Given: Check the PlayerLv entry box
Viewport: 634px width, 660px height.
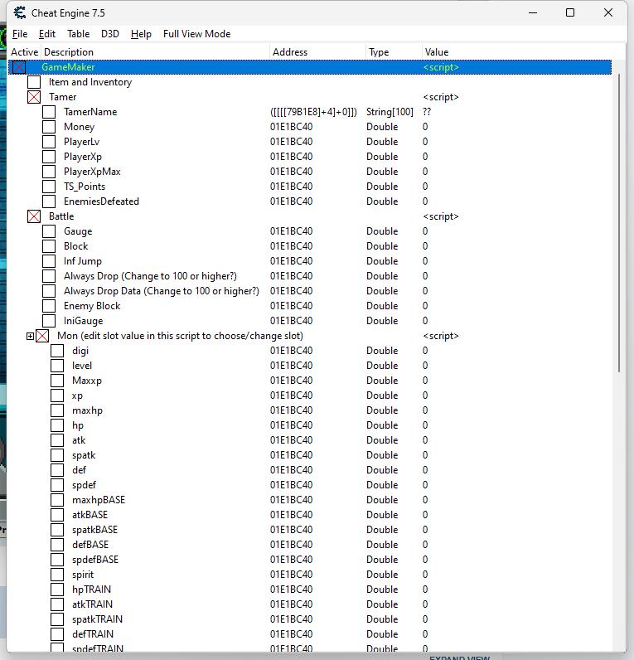Looking at the screenshot, I should click(x=49, y=142).
